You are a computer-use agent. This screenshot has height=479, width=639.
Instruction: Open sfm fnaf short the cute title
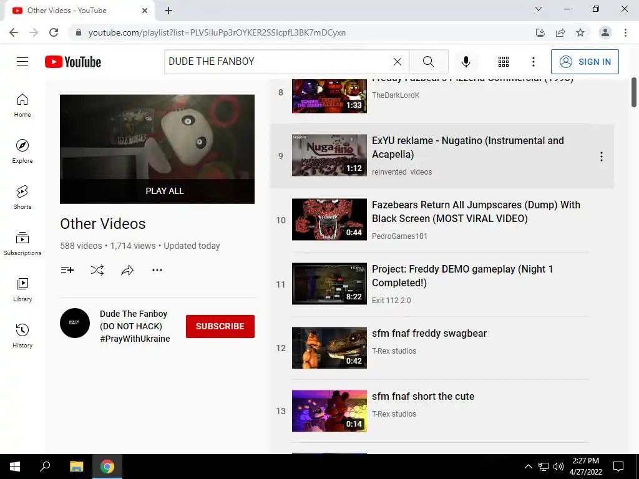tap(423, 396)
